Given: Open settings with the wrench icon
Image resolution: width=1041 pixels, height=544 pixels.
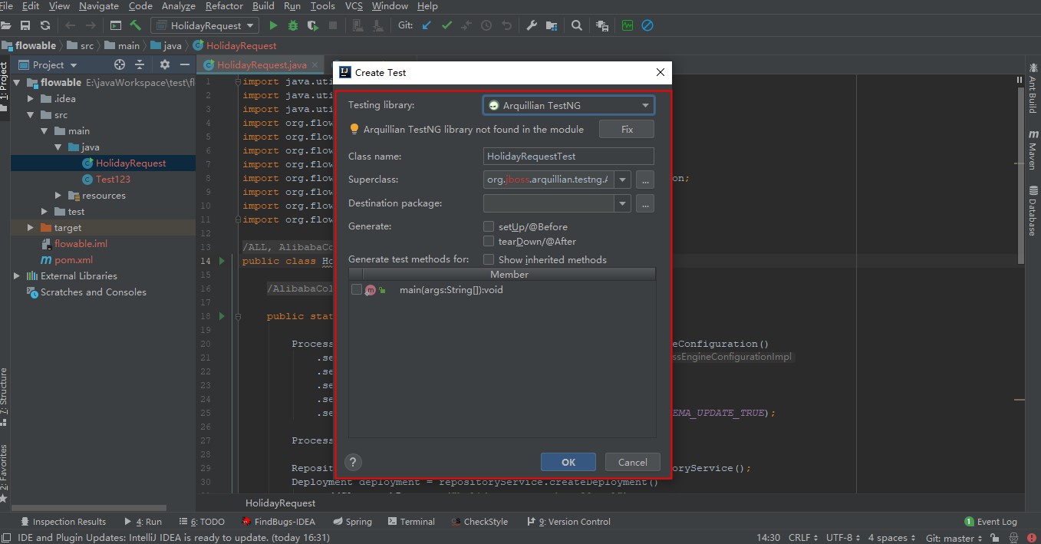Looking at the screenshot, I should click(532, 25).
